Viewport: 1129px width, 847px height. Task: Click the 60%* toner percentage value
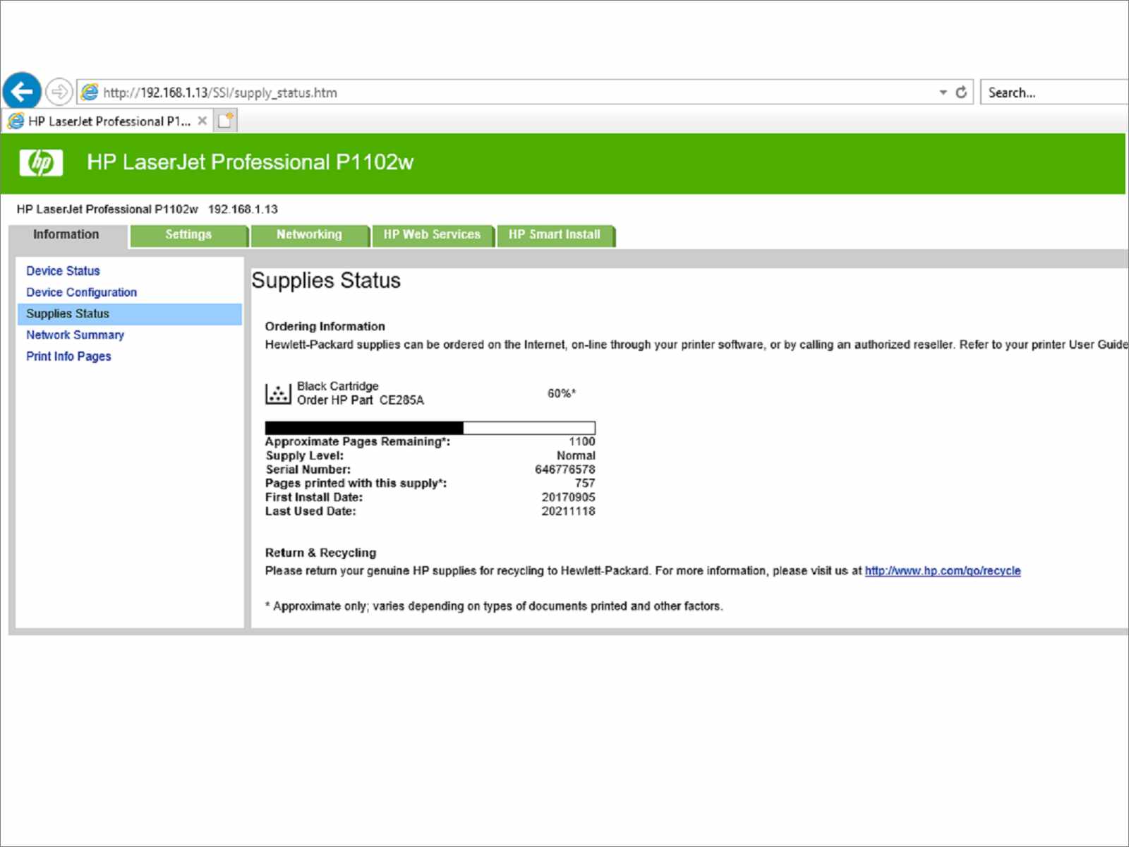pos(562,393)
